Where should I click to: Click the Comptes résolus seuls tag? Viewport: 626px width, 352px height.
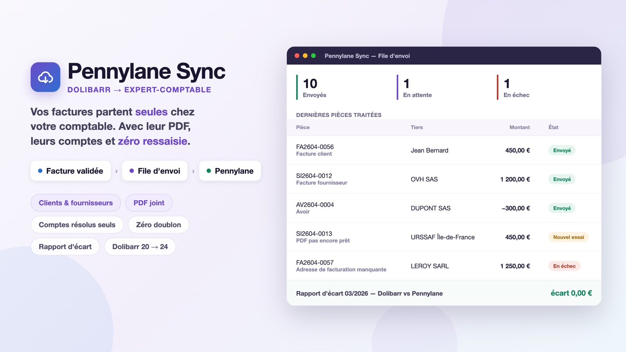[77, 225]
